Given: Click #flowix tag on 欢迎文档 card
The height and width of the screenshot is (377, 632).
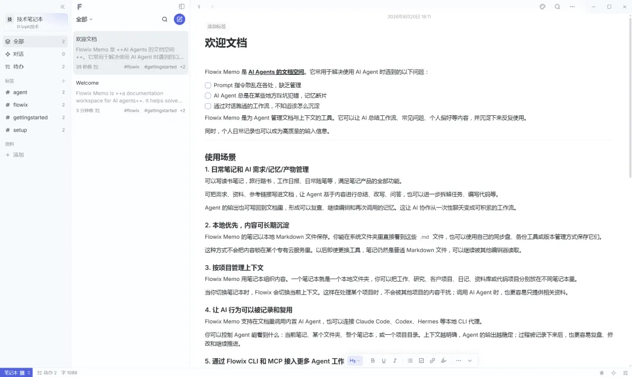Looking at the screenshot, I should 132,67.
